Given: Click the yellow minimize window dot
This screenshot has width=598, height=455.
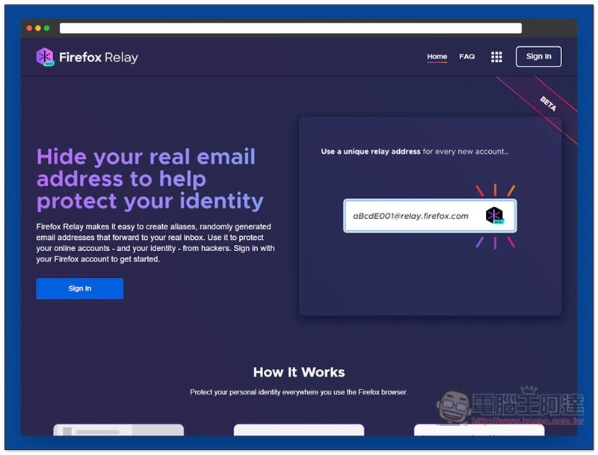Looking at the screenshot, I should coord(38,28).
